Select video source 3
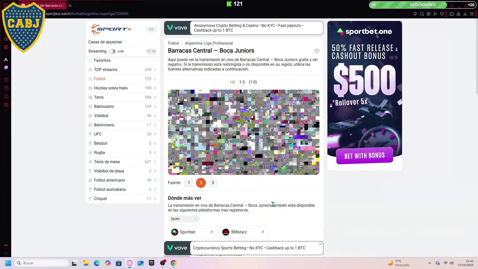Image resolution: width=478 pixels, height=269 pixels. click(x=213, y=183)
